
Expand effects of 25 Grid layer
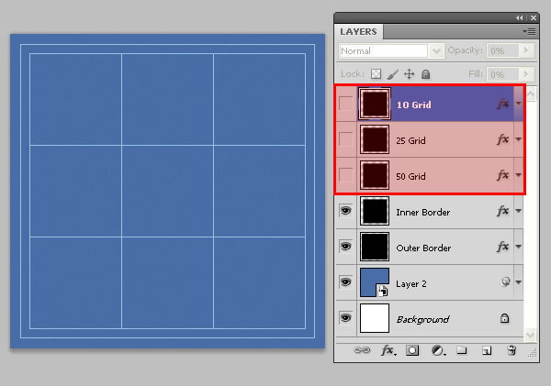point(518,139)
